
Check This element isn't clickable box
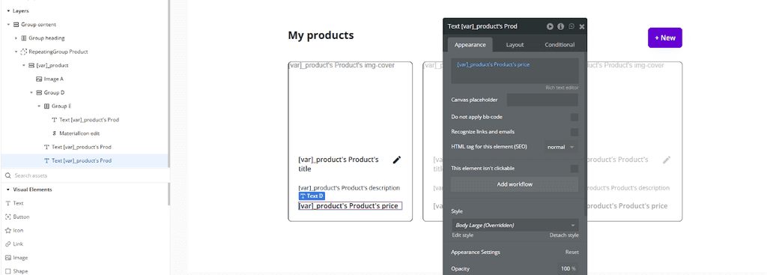click(x=575, y=169)
